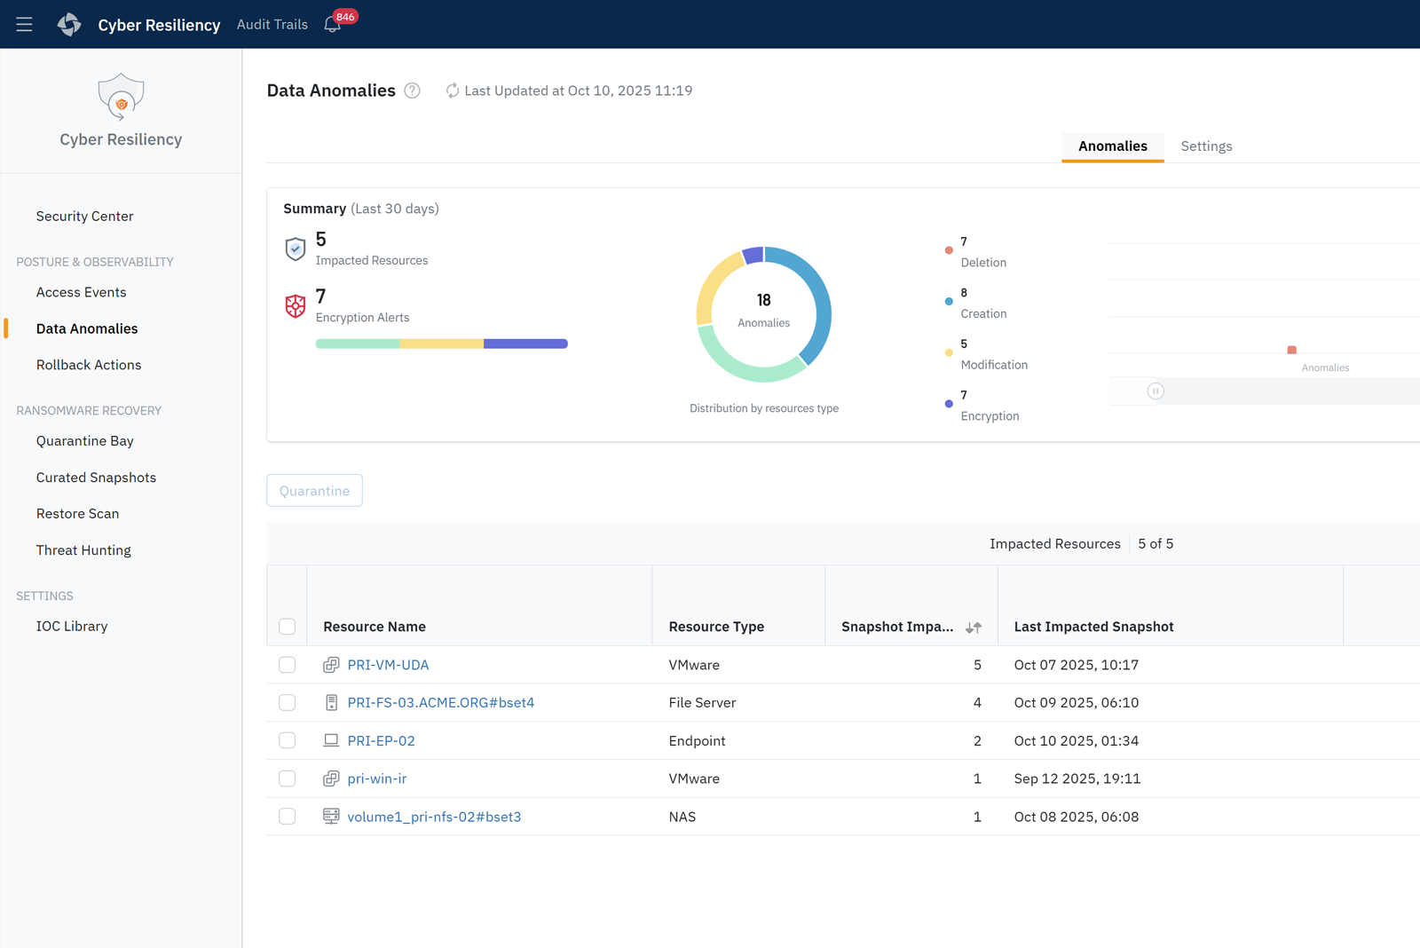Screen dimensions: 1420x948
Task: Check the box for PRI-VM-UDA row
Action: pos(288,665)
